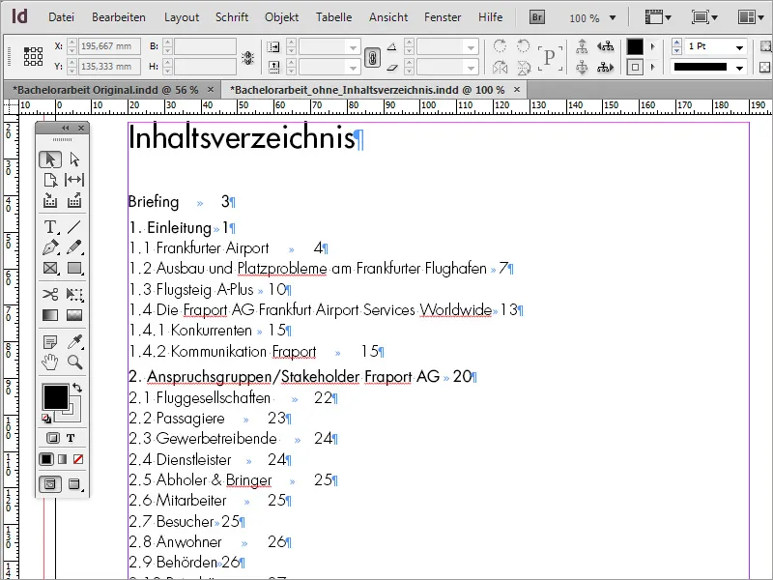773x580 pixels.
Task: Close the Bachelorarbeit_ohne_Inhaltsverzeichnis.indd tab
Action: [517, 89]
